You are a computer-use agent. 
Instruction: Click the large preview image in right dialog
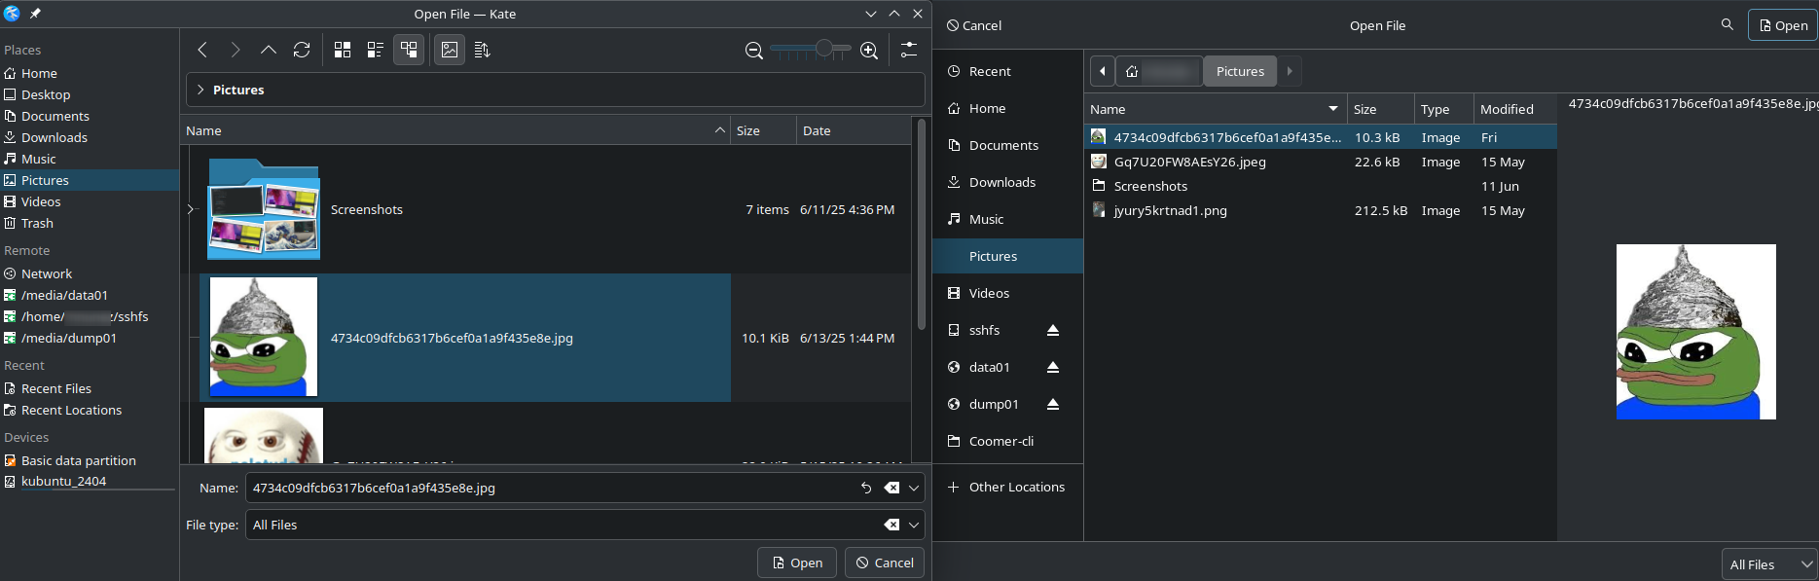point(1695,332)
